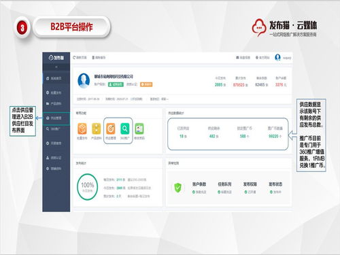This screenshot has width=340, height=255.
Task: Click the orange target 供应管理 shortcut icon
Action: (111, 129)
